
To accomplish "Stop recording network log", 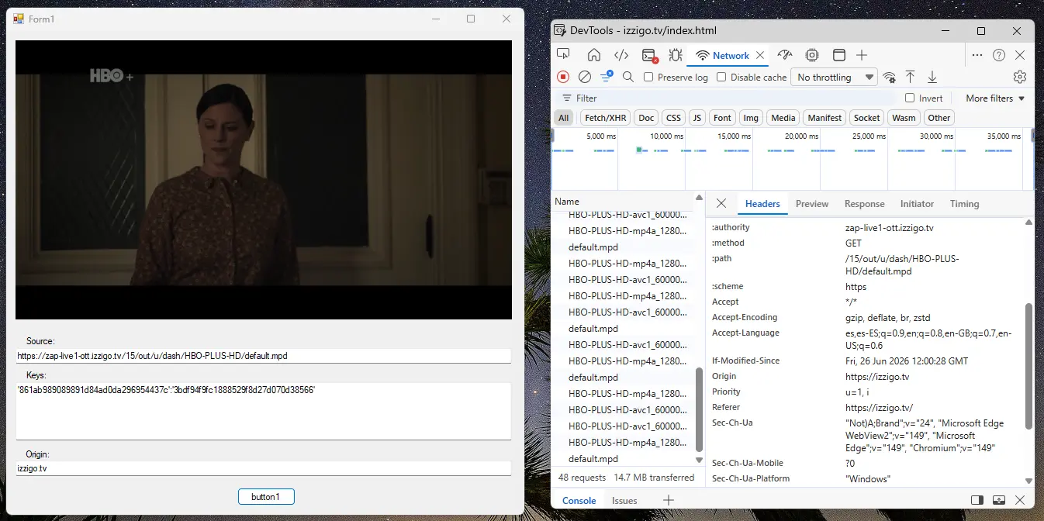I will tap(564, 77).
